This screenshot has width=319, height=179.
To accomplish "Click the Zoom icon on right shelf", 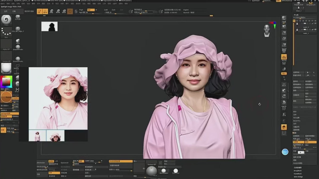I will pos(284,32).
